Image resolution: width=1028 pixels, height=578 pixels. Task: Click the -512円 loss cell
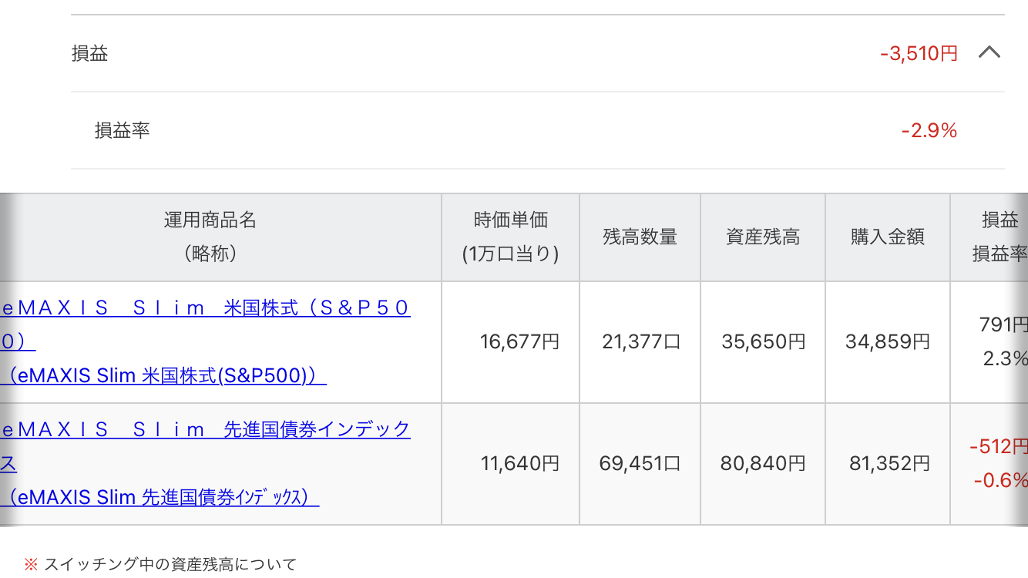point(999,446)
